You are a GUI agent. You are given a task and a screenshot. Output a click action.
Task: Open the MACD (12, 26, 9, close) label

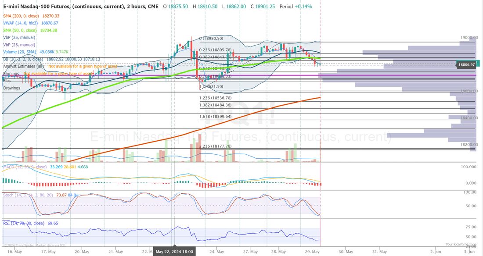(25, 167)
